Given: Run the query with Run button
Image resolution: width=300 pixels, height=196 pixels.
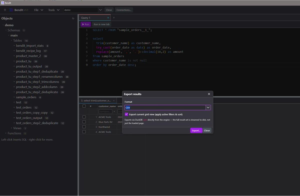Looking at the screenshot, I should [85, 24].
